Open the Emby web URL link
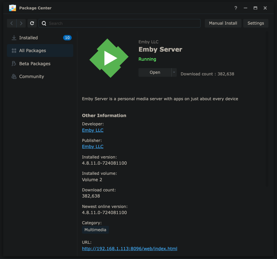The image size is (277, 259). 129,249
